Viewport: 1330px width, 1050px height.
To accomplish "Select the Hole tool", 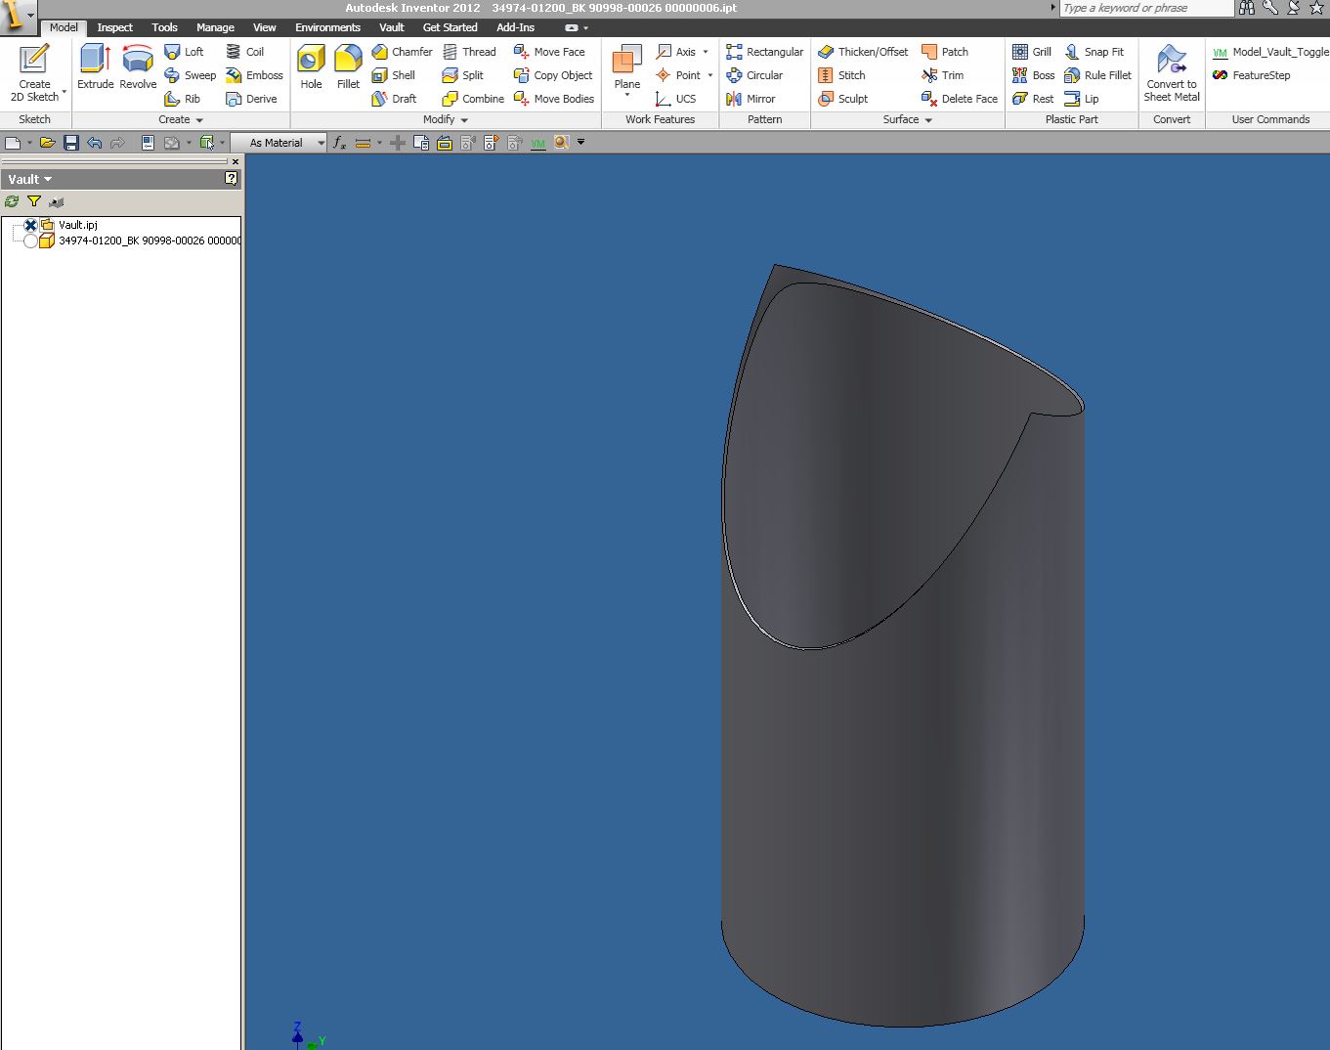I will [311, 67].
